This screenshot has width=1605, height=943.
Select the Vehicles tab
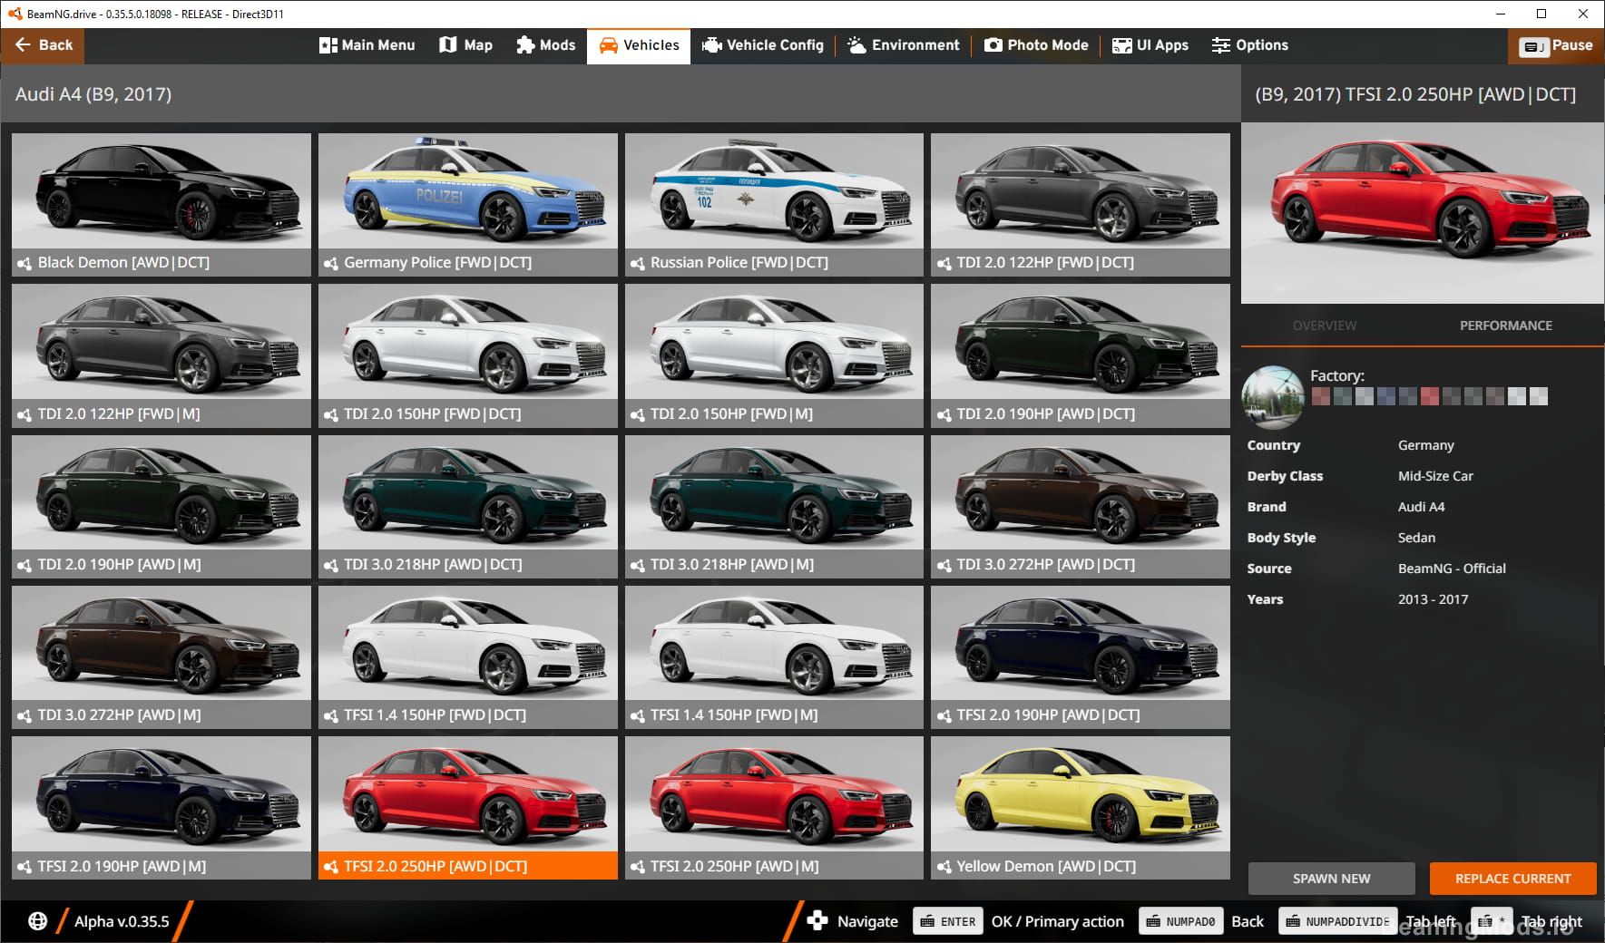coord(639,45)
